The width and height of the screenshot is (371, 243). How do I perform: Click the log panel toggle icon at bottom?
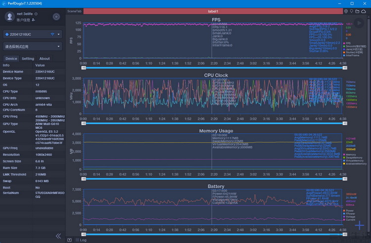coord(69,240)
